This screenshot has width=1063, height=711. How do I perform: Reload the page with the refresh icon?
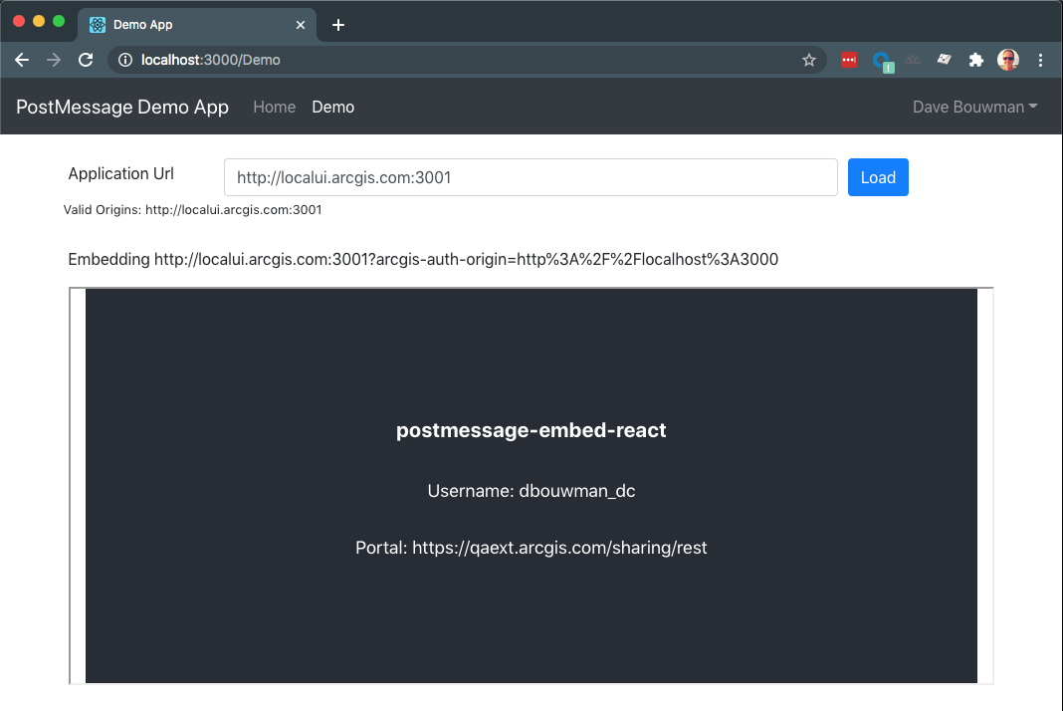tap(86, 60)
